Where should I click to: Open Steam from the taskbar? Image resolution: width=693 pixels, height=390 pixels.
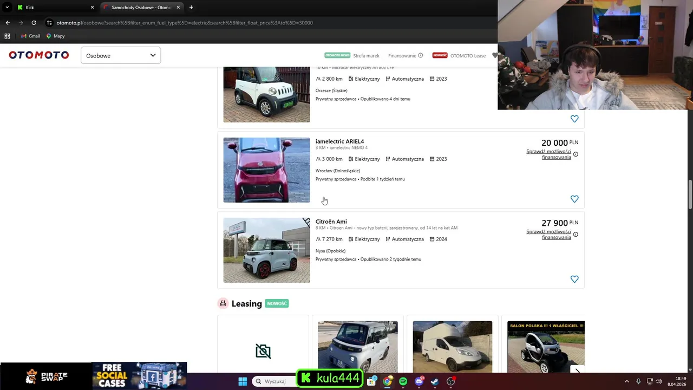(434, 381)
